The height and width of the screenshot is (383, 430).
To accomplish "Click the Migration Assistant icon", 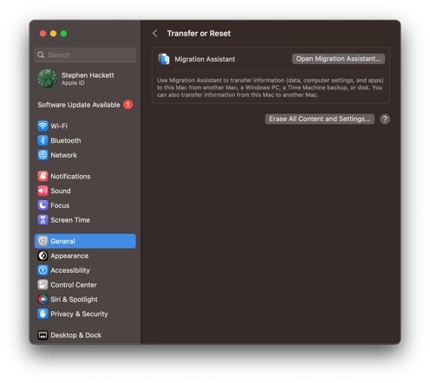I will [x=164, y=59].
